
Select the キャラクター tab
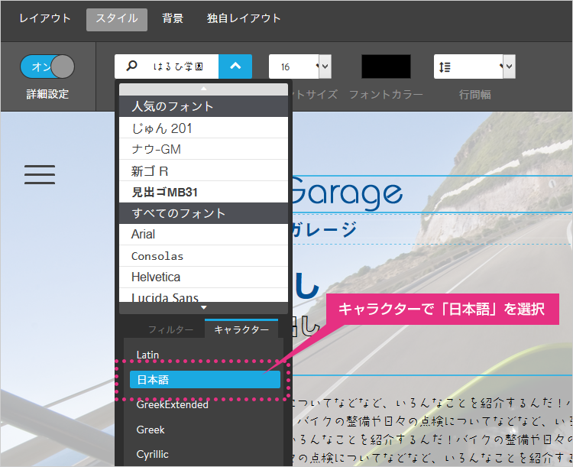[241, 329]
